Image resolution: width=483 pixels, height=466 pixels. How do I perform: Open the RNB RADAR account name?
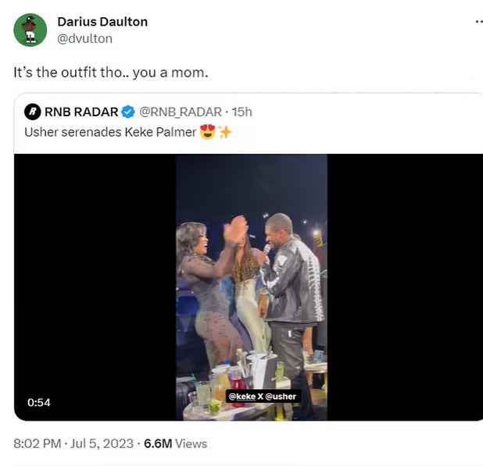click(x=81, y=112)
